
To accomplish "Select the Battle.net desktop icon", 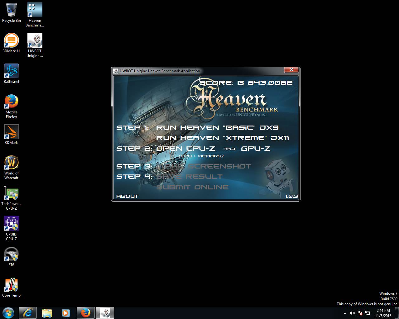I will click(x=12, y=74).
